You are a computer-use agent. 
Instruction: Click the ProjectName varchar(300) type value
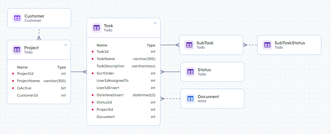[x=55, y=81]
